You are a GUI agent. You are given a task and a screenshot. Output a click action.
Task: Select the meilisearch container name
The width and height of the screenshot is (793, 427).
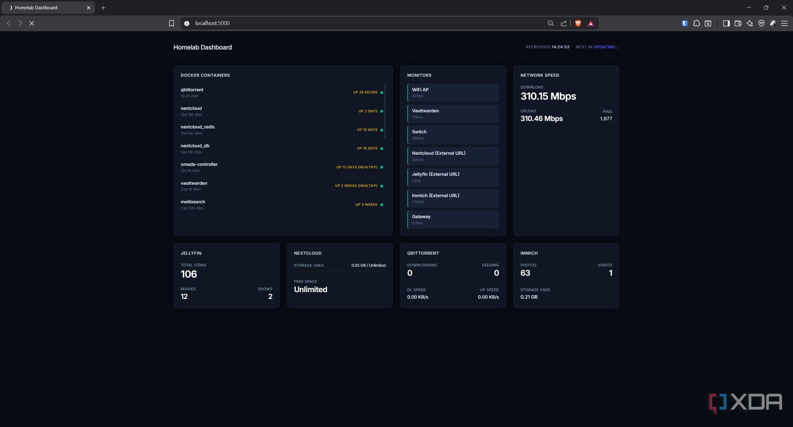[193, 202]
